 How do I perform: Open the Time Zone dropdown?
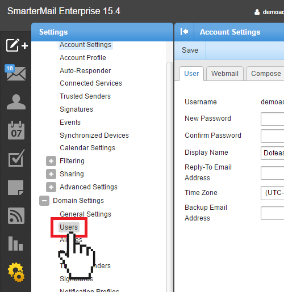tap(272, 193)
